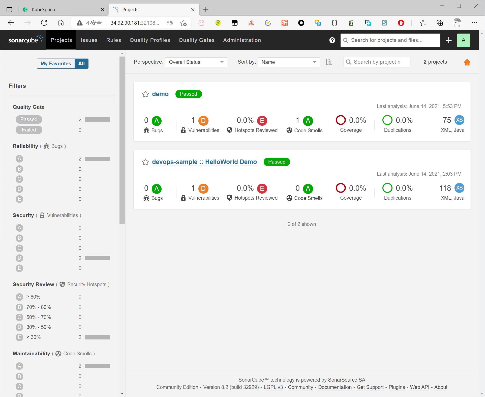The height and width of the screenshot is (397, 485).
Task: Open the user avatar A menu
Action: pyautogui.click(x=463, y=40)
